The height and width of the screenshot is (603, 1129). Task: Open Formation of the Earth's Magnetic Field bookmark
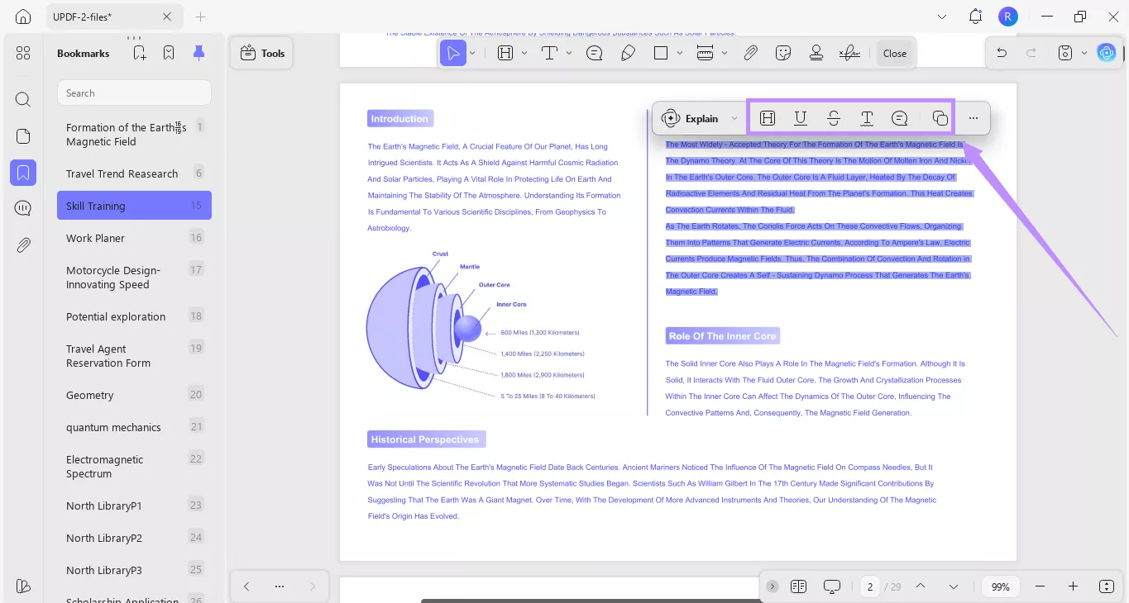click(x=134, y=134)
